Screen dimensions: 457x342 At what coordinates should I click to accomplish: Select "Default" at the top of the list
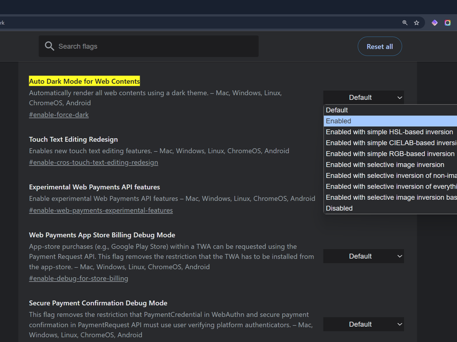click(337, 110)
